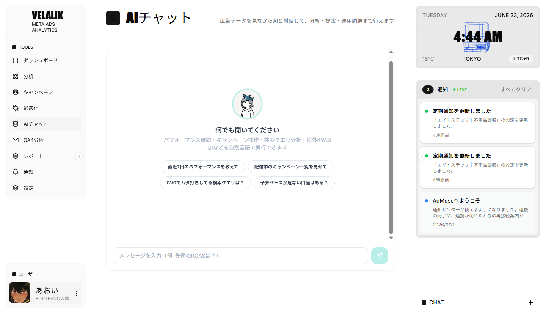The image size is (546, 313).
Task: Click the send paper-plane button
Action: pos(380,256)
